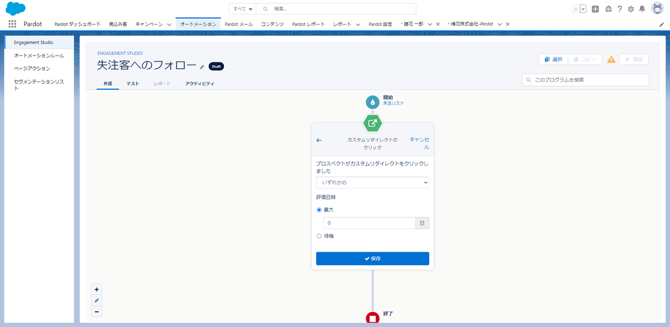
Task: Open the favorites list dropdown arrow
Action: tap(583, 9)
